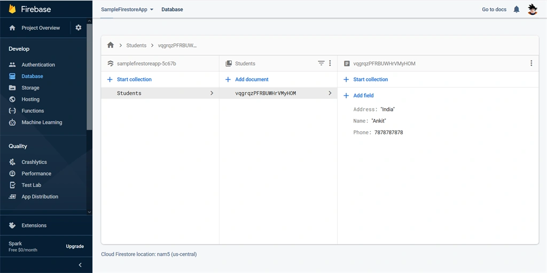547x273 pixels.
Task: Click the Go to docs link
Action: click(494, 10)
